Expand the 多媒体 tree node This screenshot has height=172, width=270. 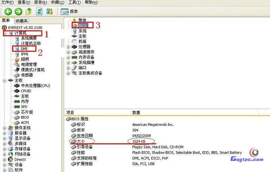tap(5, 144)
